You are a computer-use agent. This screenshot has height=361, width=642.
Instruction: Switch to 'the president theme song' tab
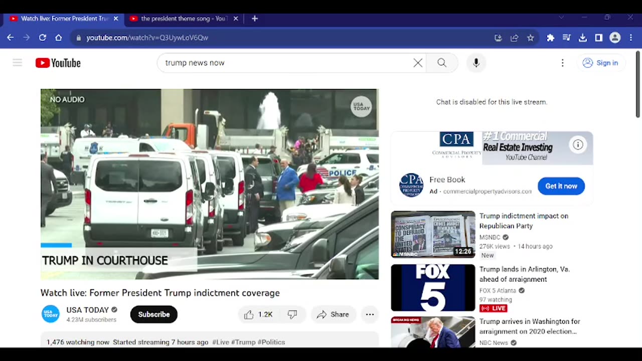click(x=184, y=19)
